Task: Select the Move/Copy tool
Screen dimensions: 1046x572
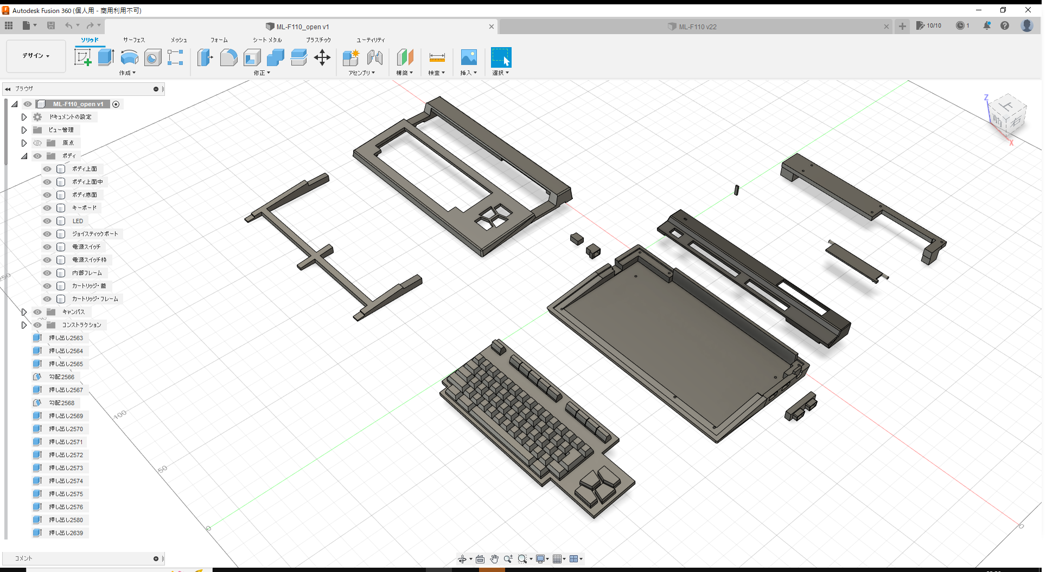Action: point(322,57)
